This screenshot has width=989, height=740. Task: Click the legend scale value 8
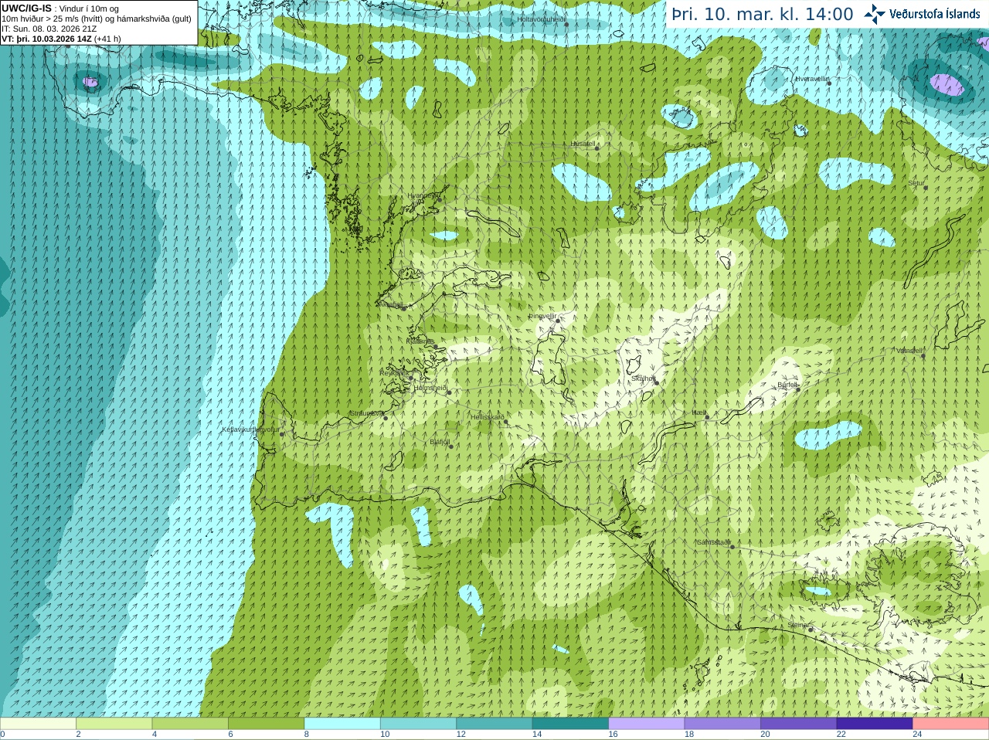click(x=307, y=735)
